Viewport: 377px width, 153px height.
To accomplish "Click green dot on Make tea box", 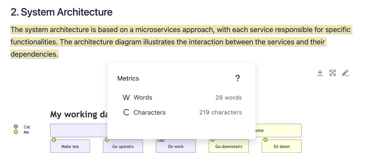I will pos(54,140).
